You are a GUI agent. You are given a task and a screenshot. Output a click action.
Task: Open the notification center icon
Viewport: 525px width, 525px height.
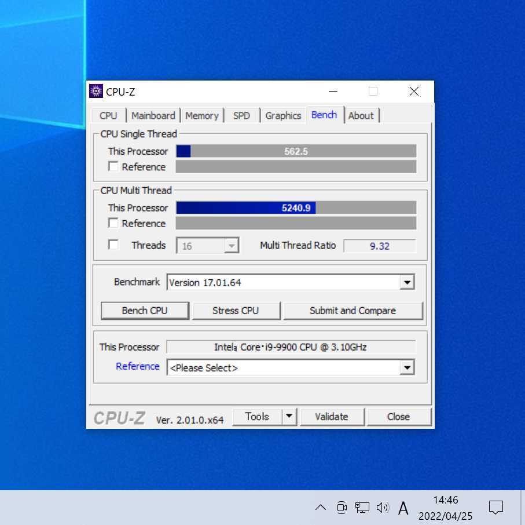pos(495,507)
